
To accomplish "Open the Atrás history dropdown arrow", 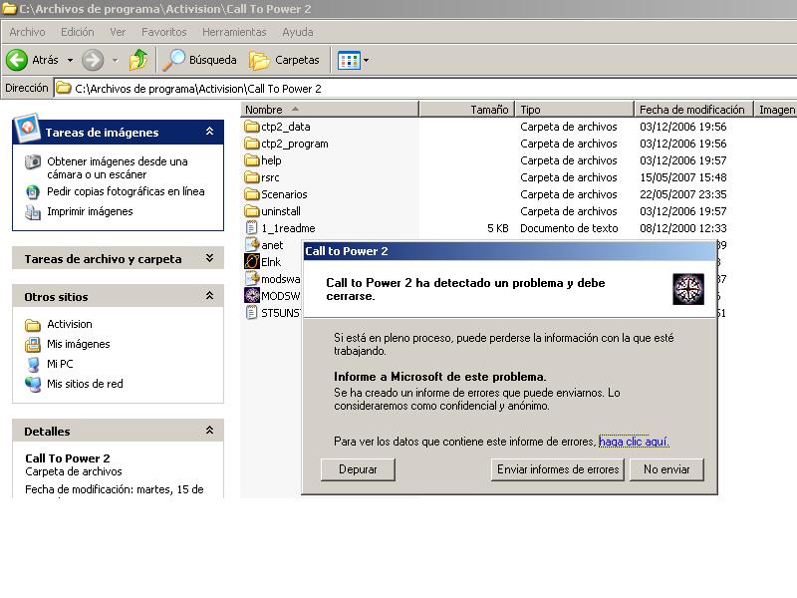I will point(70,61).
